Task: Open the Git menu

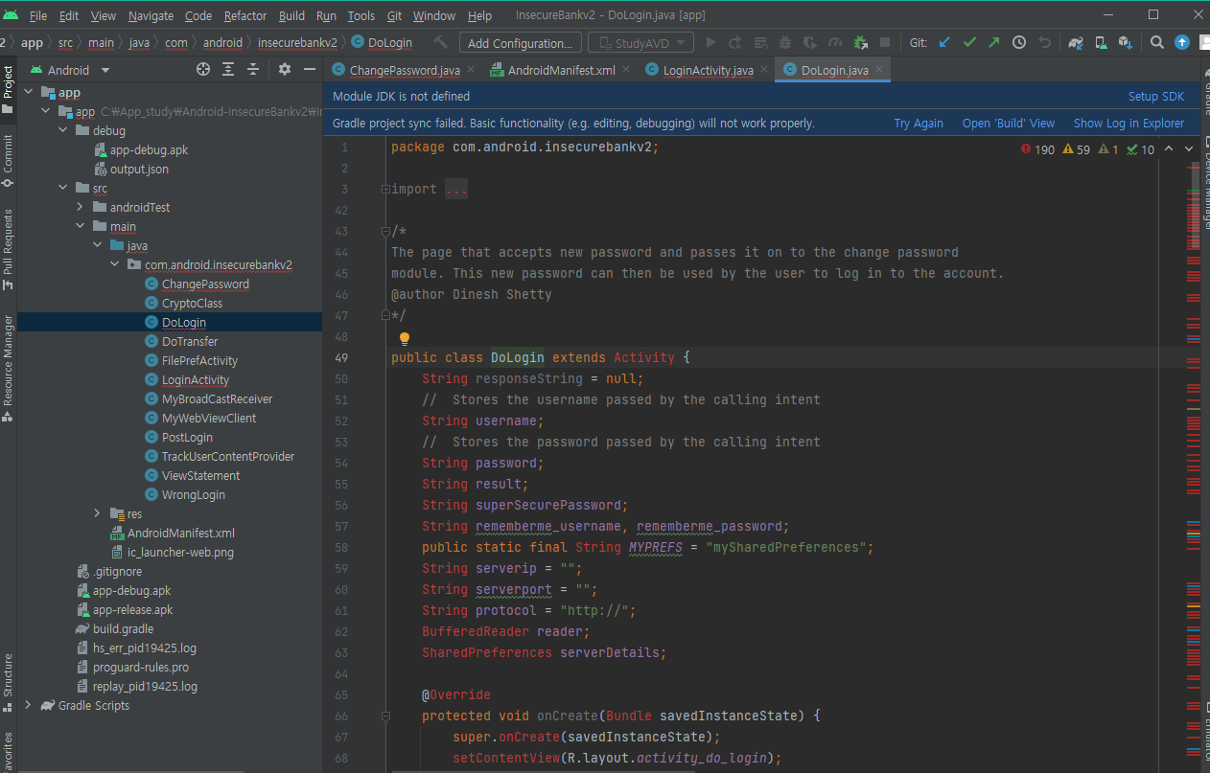Action: (x=394, y=15)
